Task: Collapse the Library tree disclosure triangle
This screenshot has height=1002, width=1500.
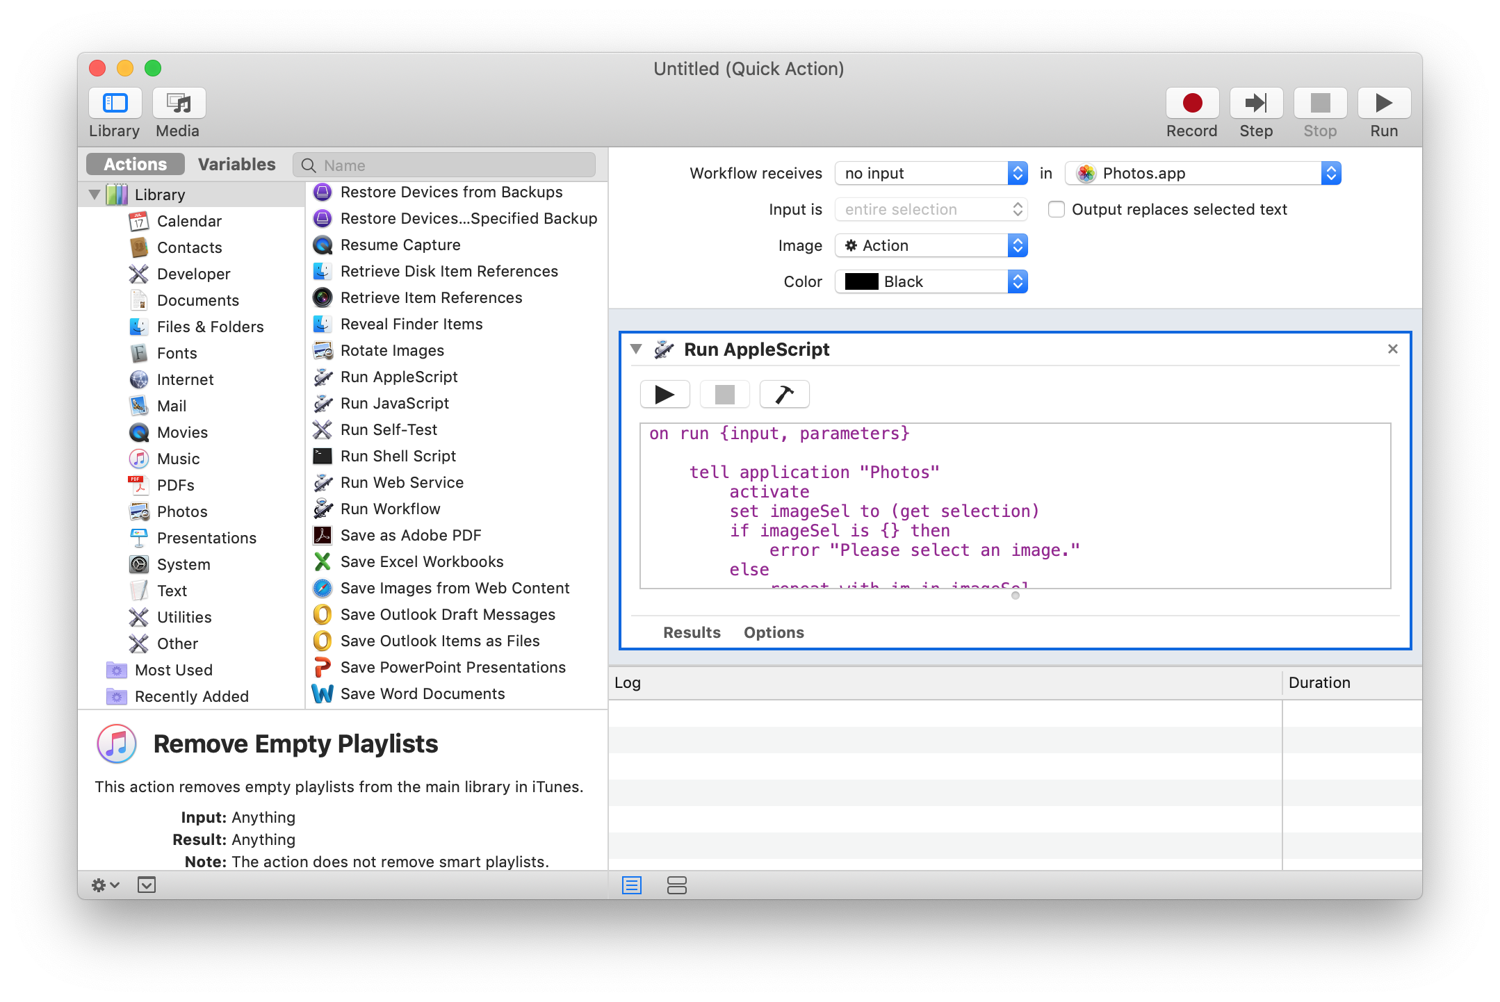Action: click(95, 195)
